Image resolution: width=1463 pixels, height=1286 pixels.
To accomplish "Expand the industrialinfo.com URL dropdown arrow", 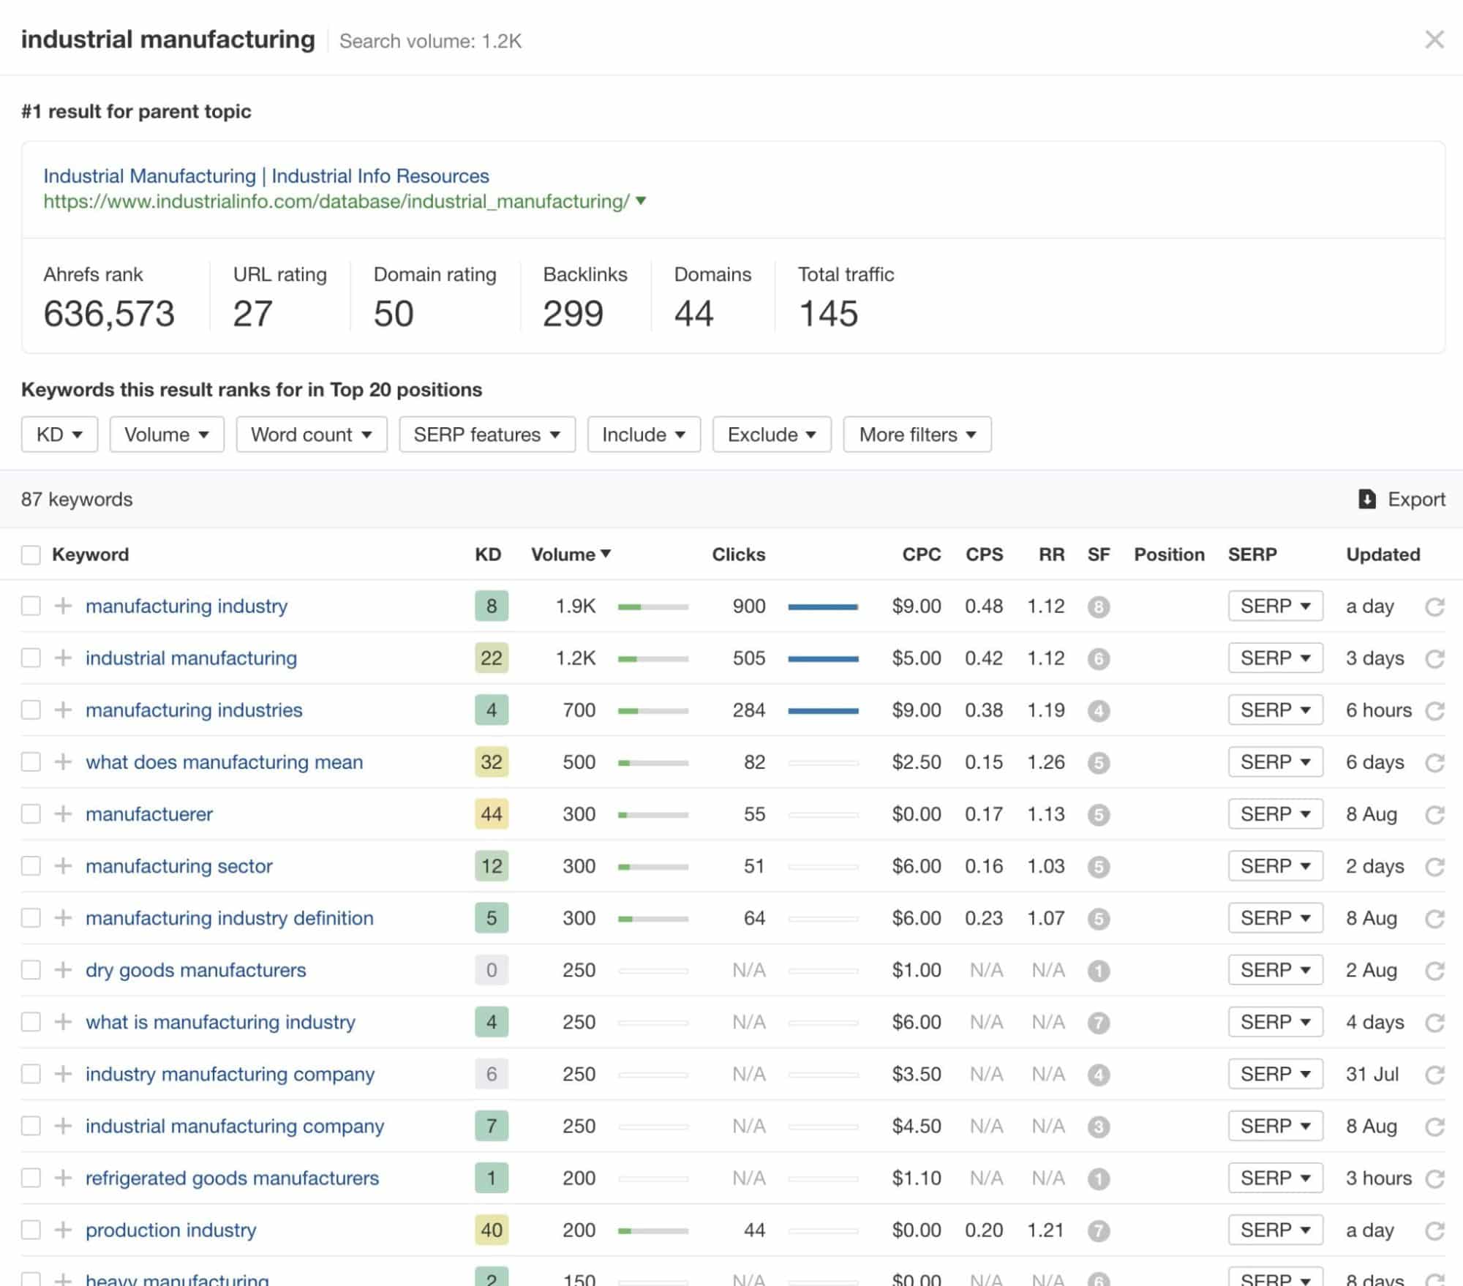I will click(x=641, y=200).
